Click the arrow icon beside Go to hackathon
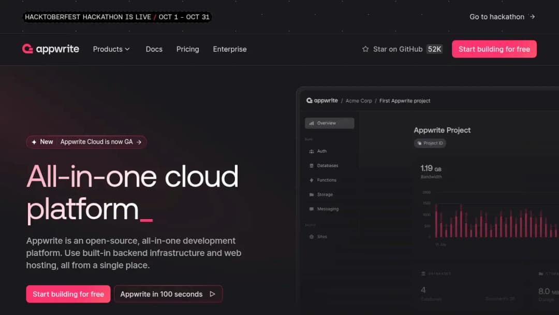Viewport: 559px width, 315px height. [532, 17]
